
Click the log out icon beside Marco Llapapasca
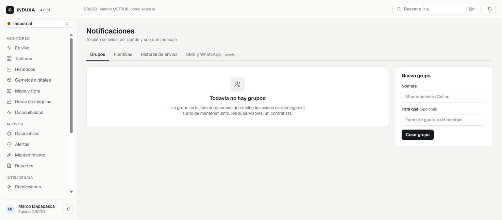click(x=68, y=209)
